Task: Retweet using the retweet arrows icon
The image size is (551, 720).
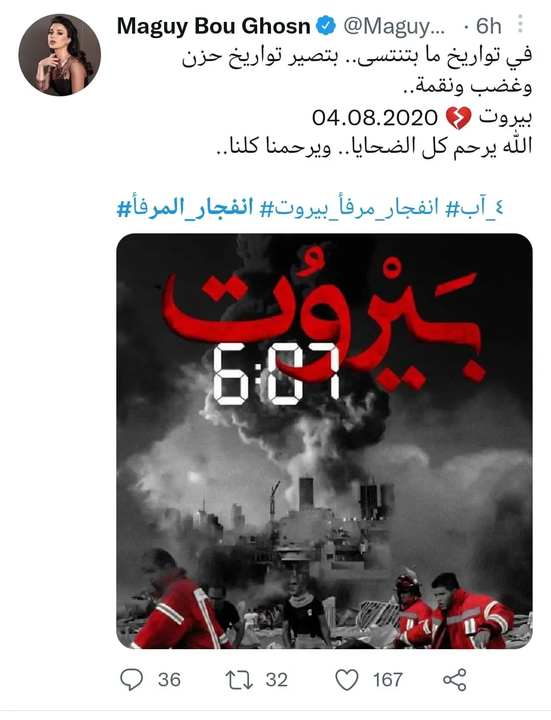Action: 239,680
